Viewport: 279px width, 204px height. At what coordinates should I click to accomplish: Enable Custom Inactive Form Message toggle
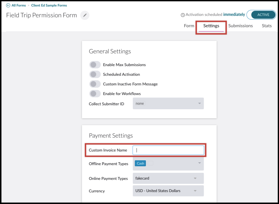95,84
